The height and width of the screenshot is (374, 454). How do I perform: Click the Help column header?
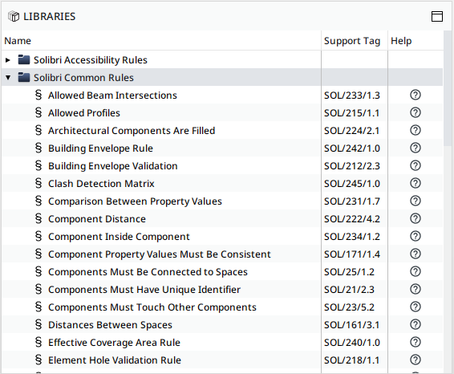[x=415, y=41]
